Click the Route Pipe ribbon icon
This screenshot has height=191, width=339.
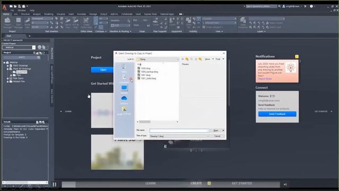click(x=28, y=23)
